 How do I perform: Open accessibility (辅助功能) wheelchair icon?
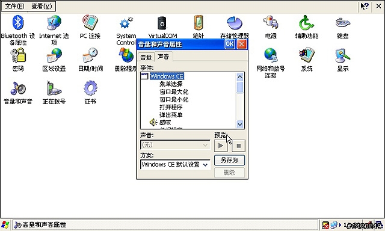point(306,23)
